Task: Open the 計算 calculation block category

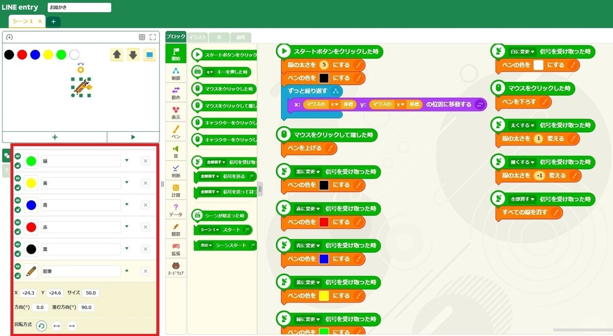Action: coord(176,191)
